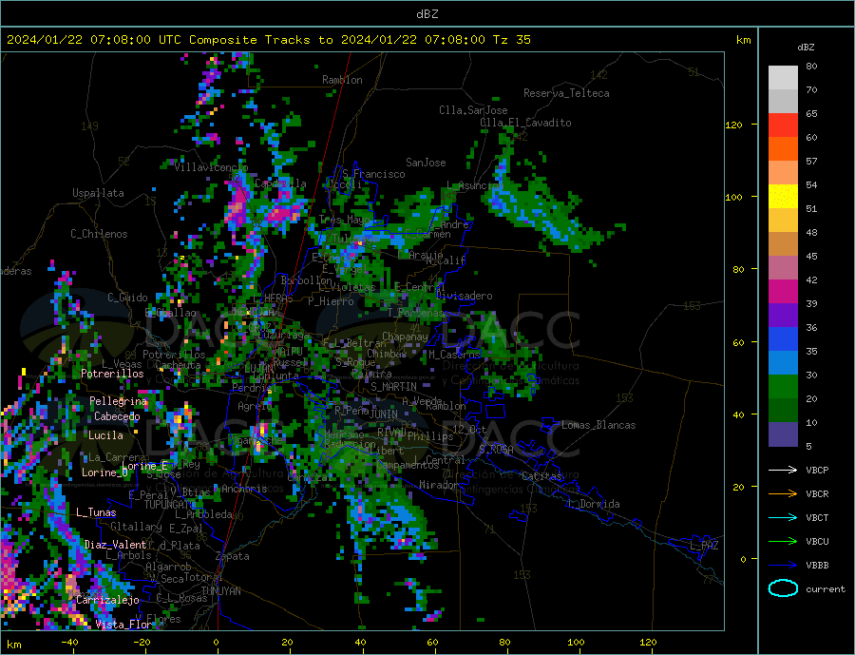
Task: Click the S_ROSA place label
Action: [496, 450]
